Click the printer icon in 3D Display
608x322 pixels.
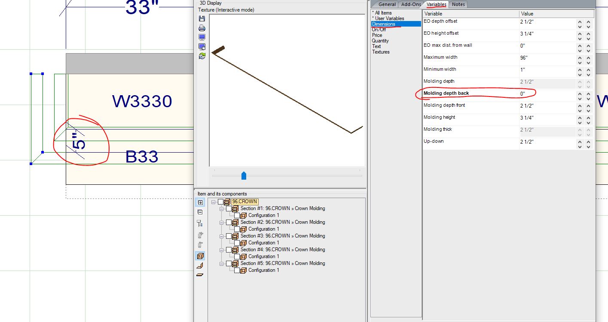coord(202,28)
